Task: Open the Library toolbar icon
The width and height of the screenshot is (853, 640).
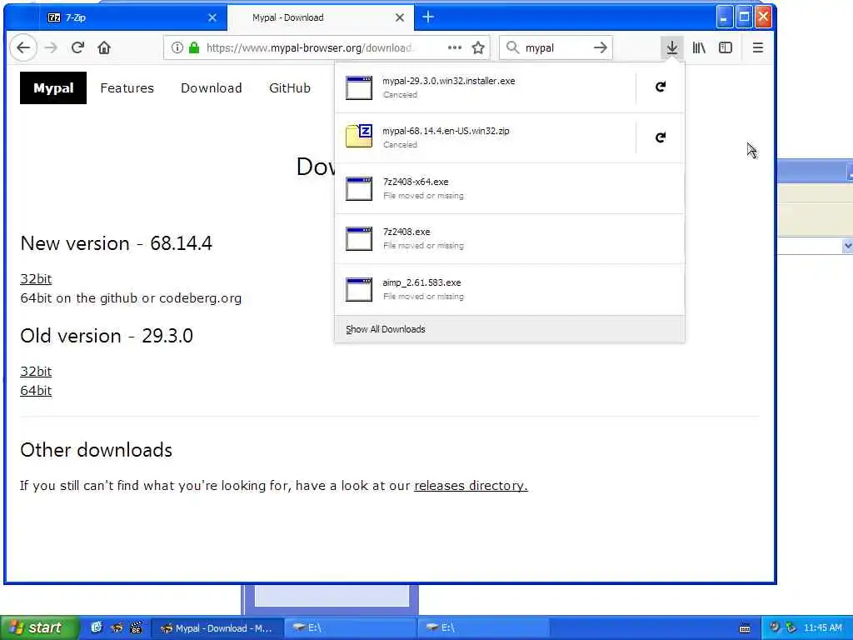Action: point(699,47)
